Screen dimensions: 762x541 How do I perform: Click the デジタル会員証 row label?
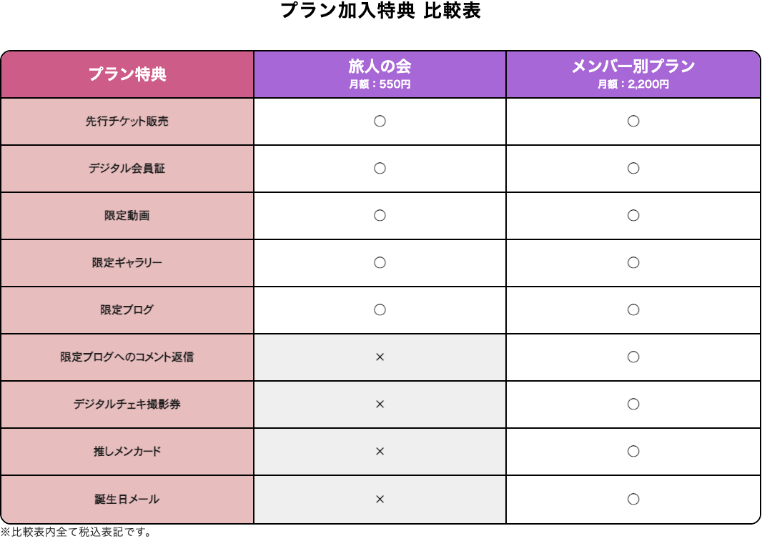pyautogui.click(x=127, y=169)
